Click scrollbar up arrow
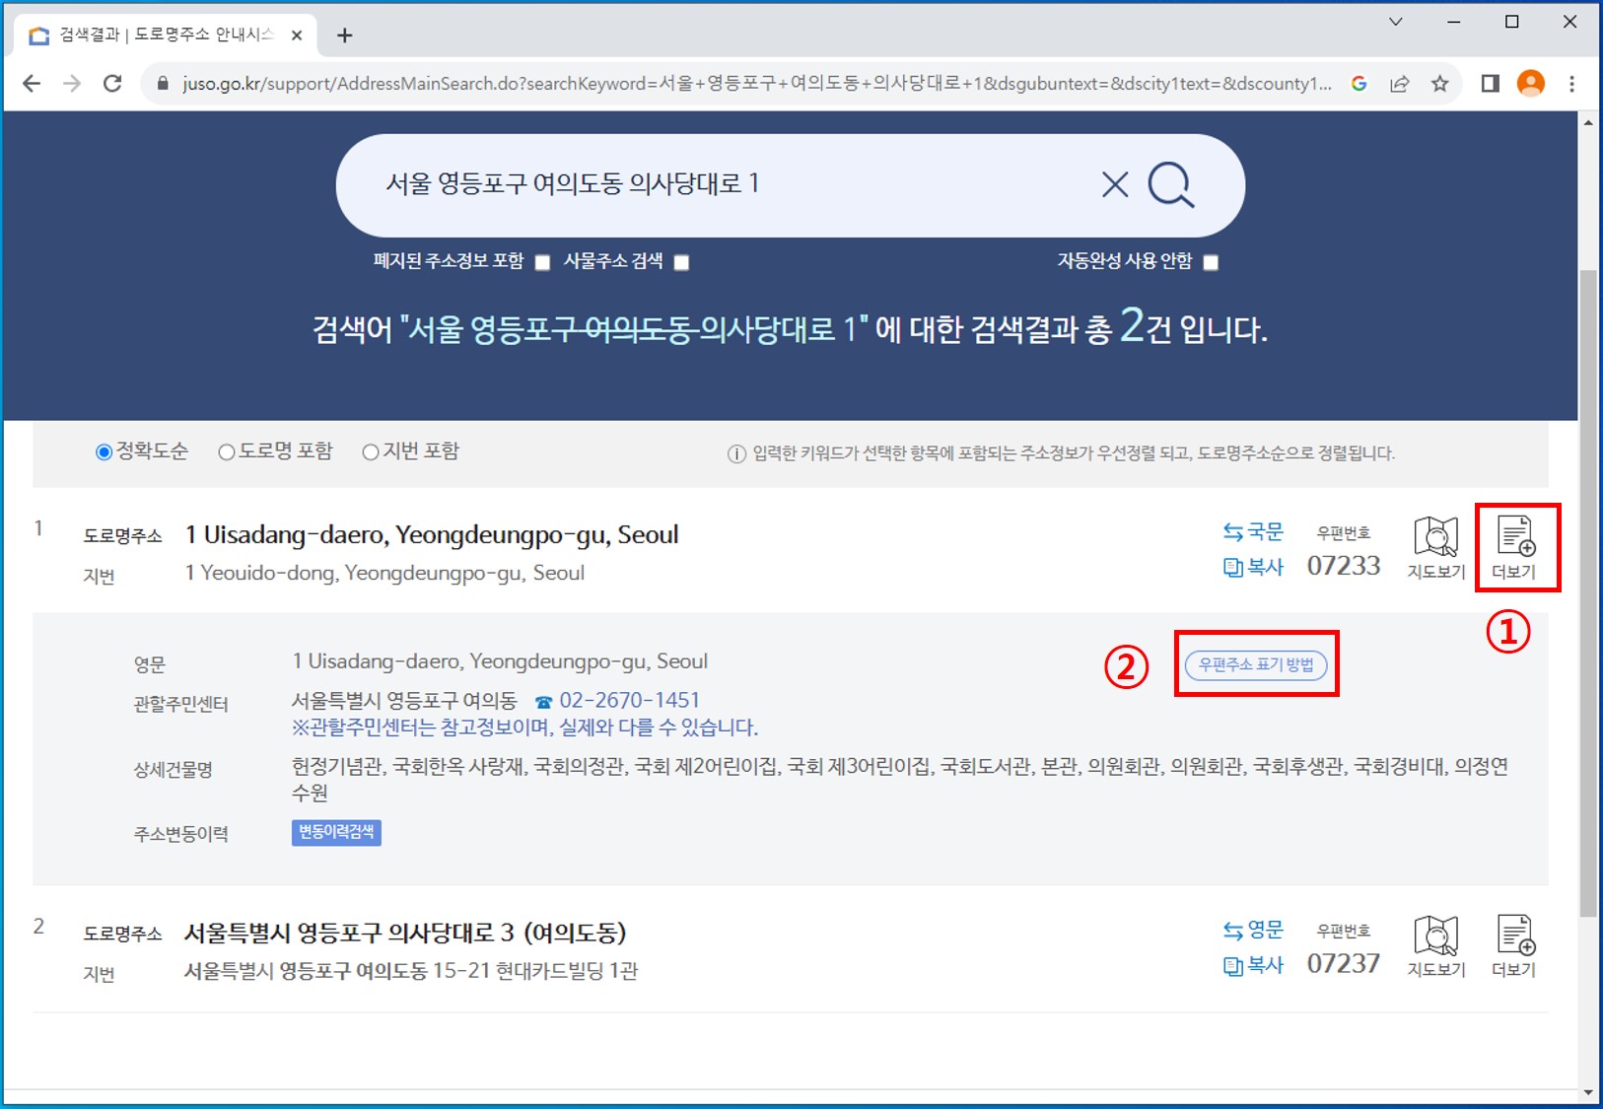 point(1587,122)
